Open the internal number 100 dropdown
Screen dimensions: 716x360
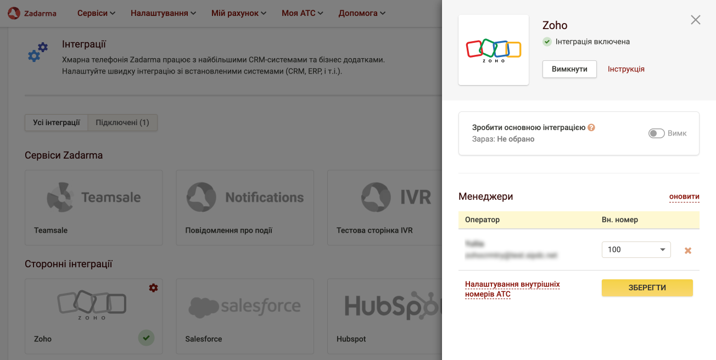636,250
